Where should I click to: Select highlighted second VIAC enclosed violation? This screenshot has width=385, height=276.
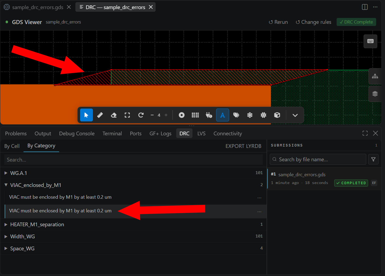pos(136,211)
